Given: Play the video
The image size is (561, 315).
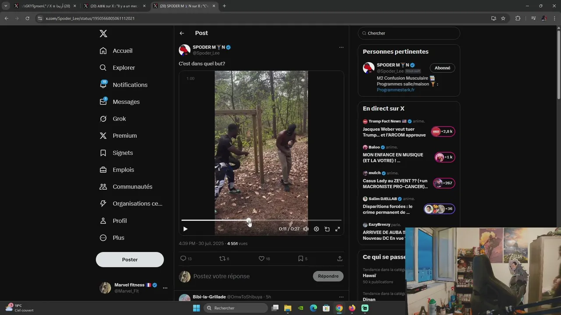Looking at the screenshot, I should click(x=185, y=229).
